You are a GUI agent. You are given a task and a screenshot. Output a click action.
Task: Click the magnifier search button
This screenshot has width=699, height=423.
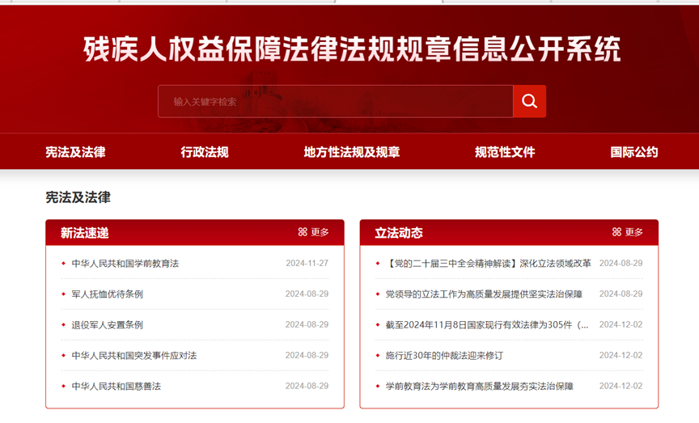tap(529, 101)
